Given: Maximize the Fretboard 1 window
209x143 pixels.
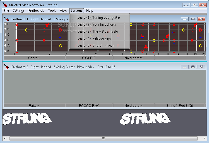Looking at the screenshot, I should point(193,19).
